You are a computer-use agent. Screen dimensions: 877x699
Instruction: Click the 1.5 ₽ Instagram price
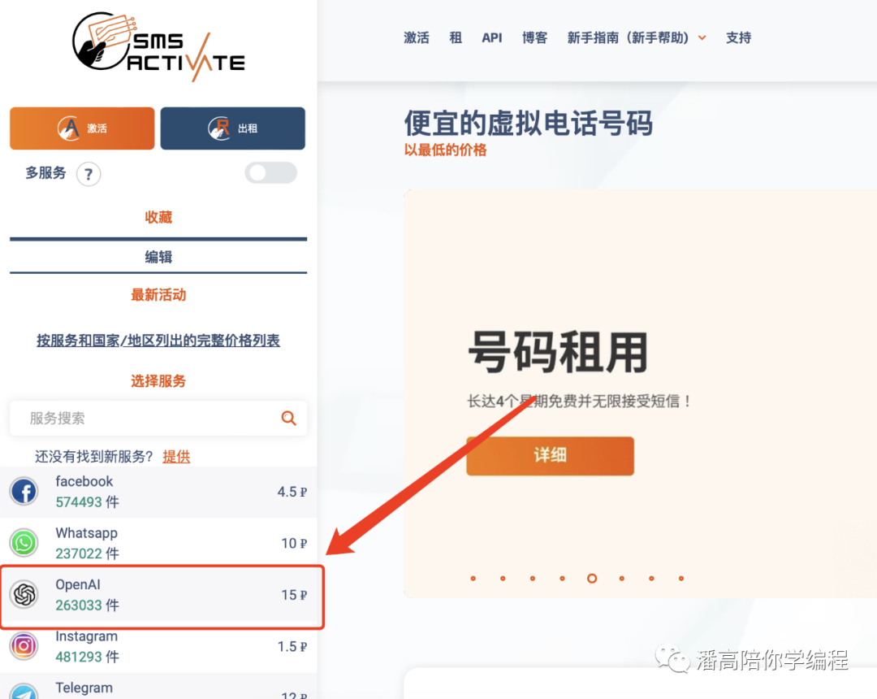click(x=292, y=647)
